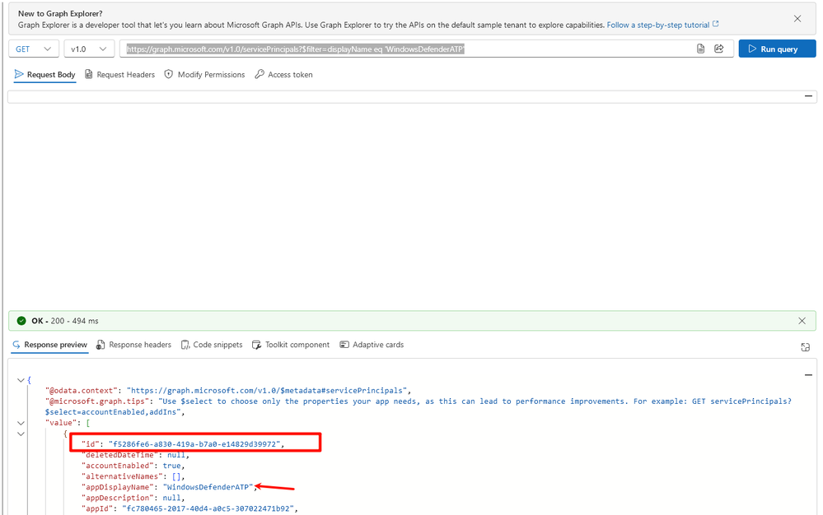The width and height of the screenshot is (823, 515).
Task: Collapse the response pane with the minus icon
Action: [808, 374]
